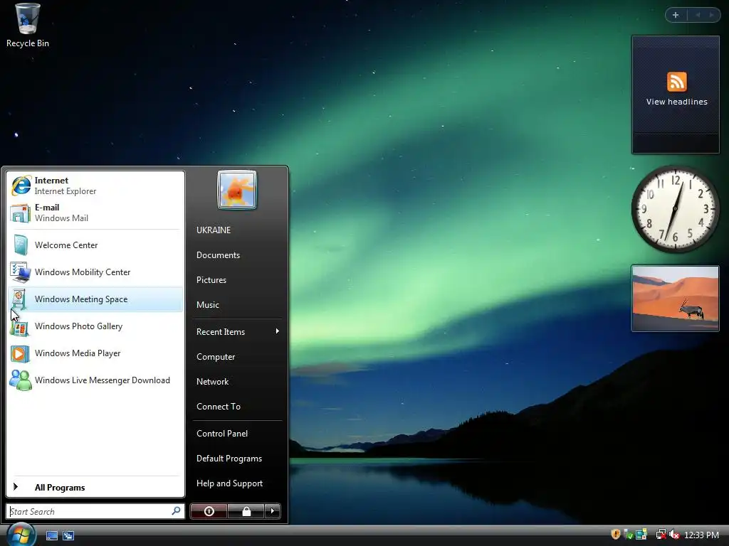Click sidebar previous page arrow

[698, 15]
